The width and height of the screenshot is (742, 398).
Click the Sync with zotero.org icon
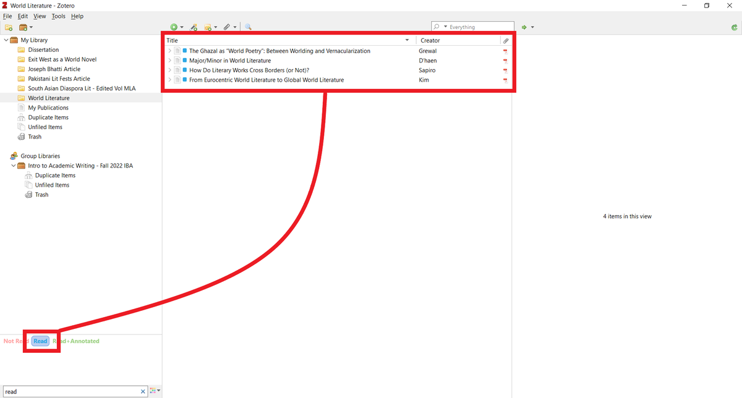coord(733,27)
